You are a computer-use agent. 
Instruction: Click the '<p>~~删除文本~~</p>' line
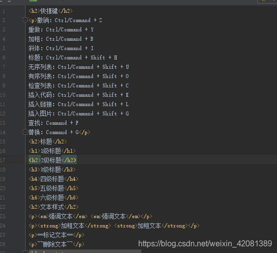point(57,244)
